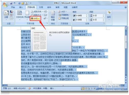Expand the Page Color dropdown
Viewport: 129px width, 95px height.
(x=64, y=15)
